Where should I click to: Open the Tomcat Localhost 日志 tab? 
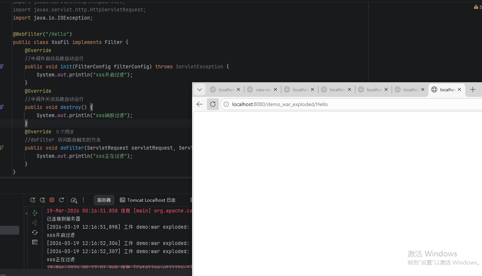click(148, 200)
